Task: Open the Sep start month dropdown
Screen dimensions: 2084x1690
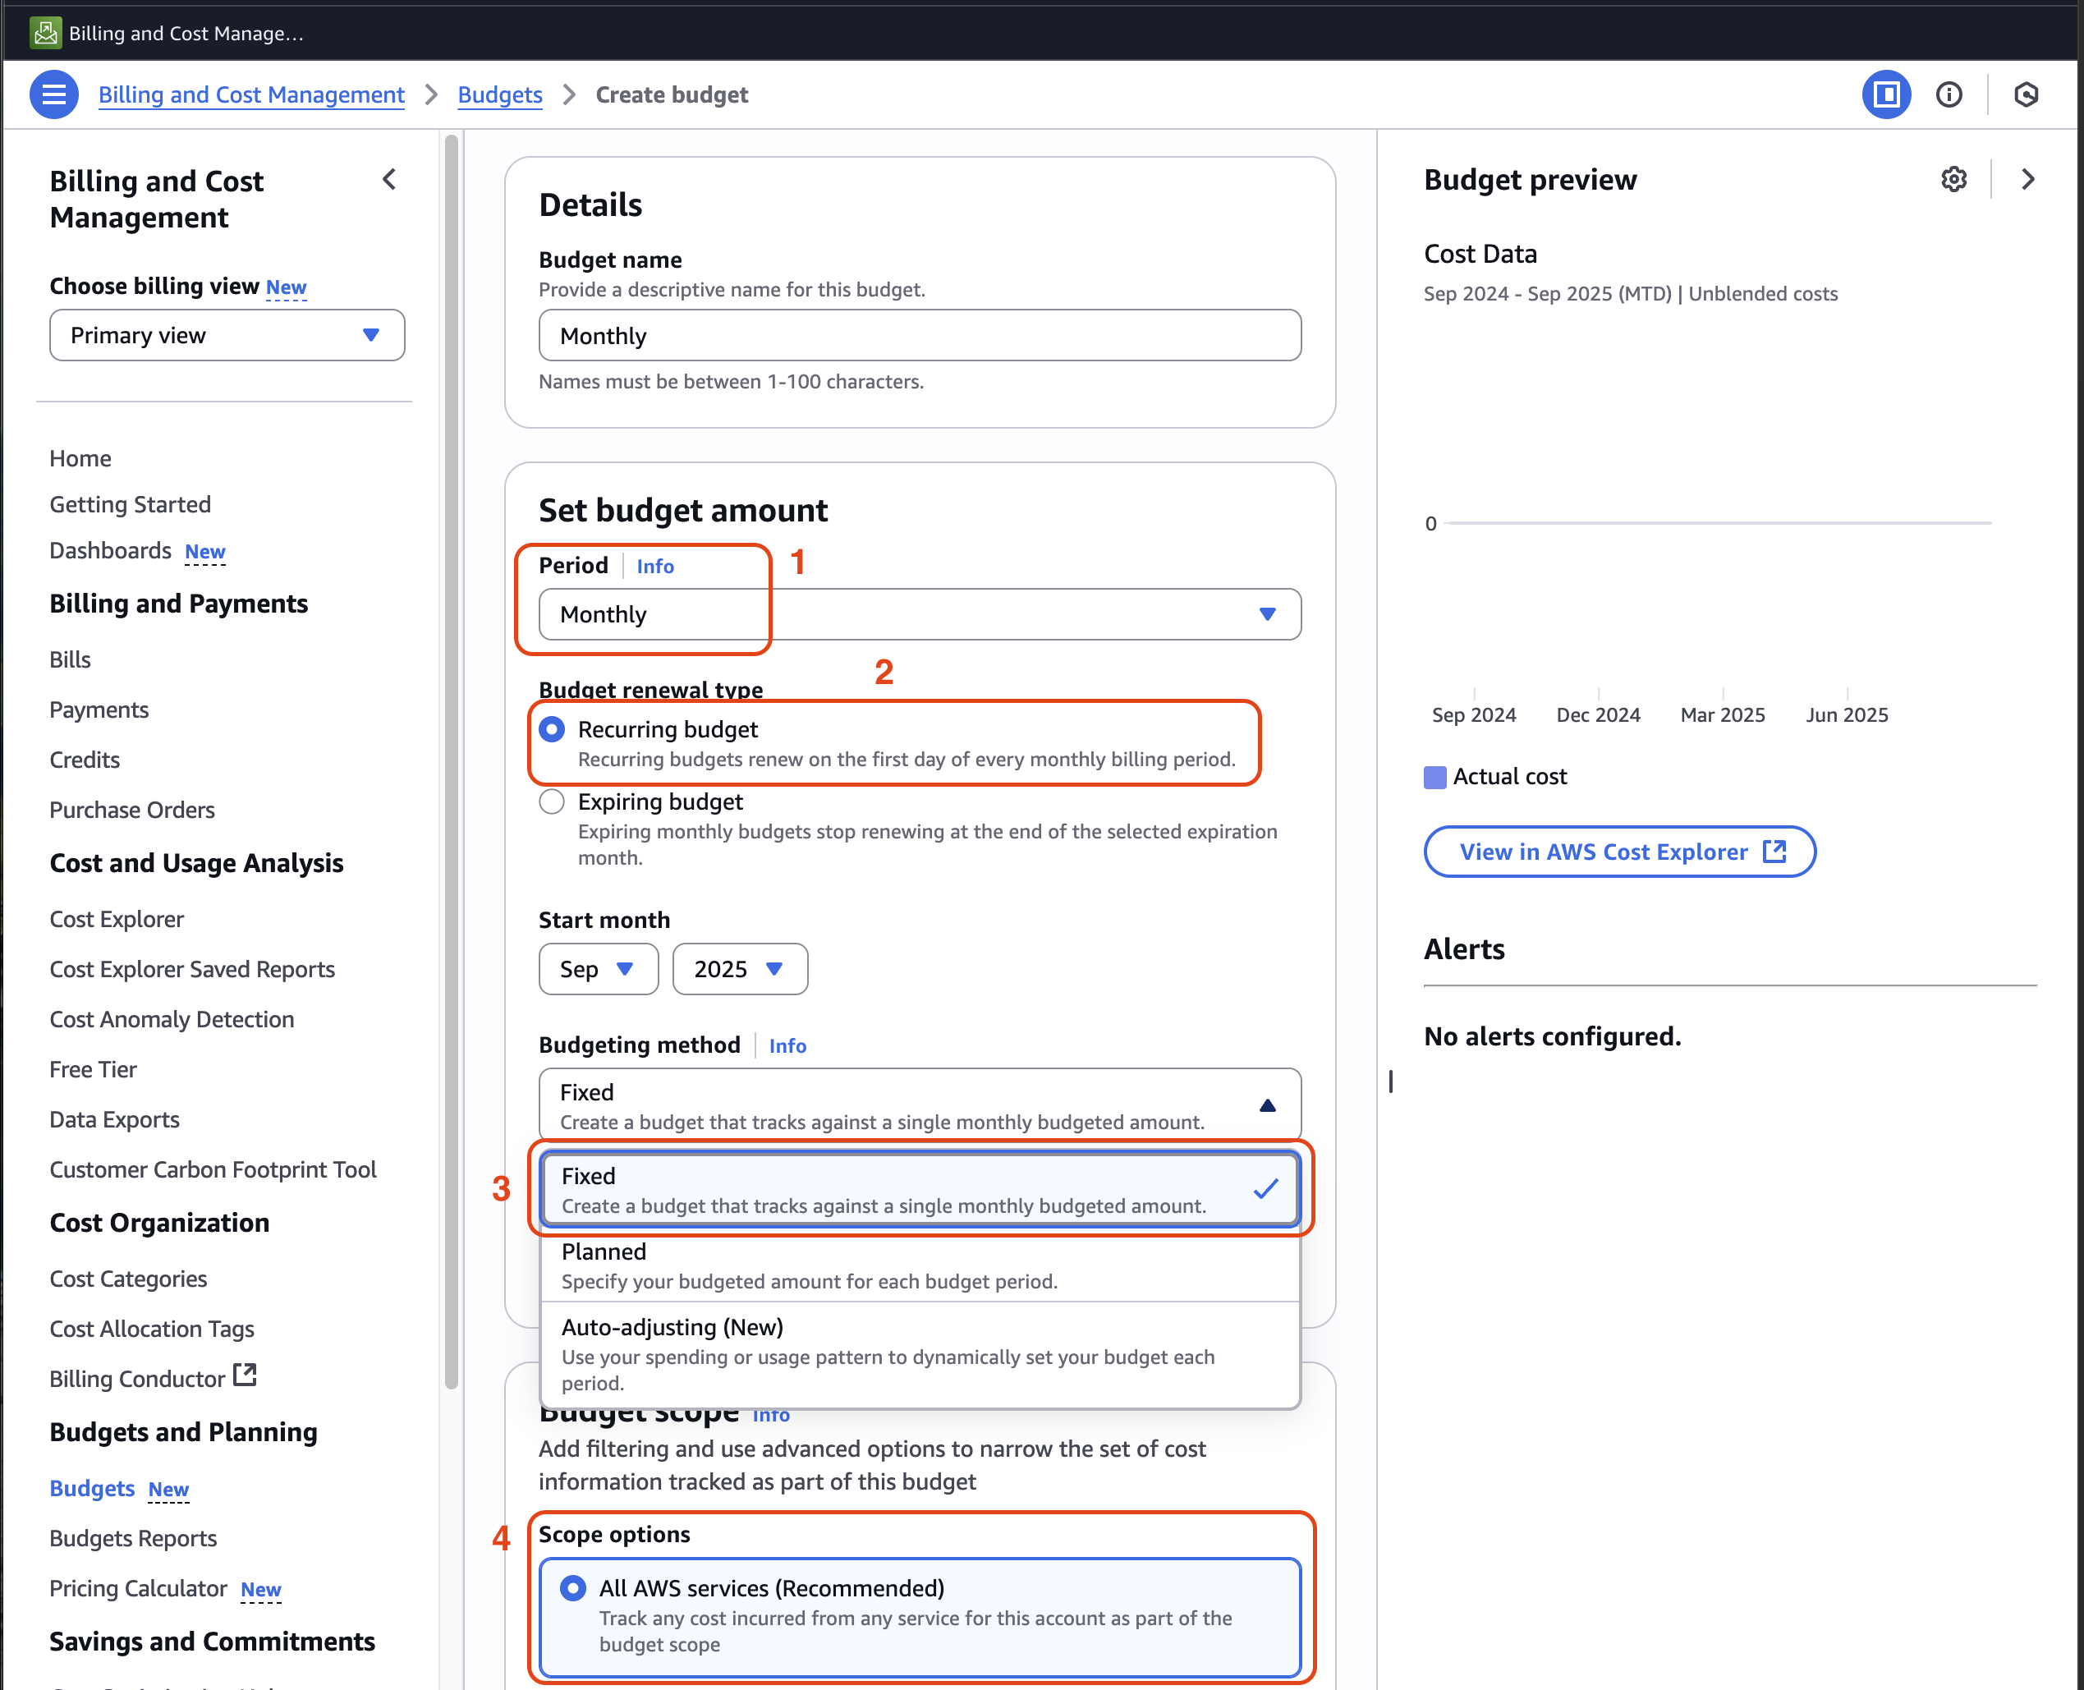Action: click(x=598, y=969)
